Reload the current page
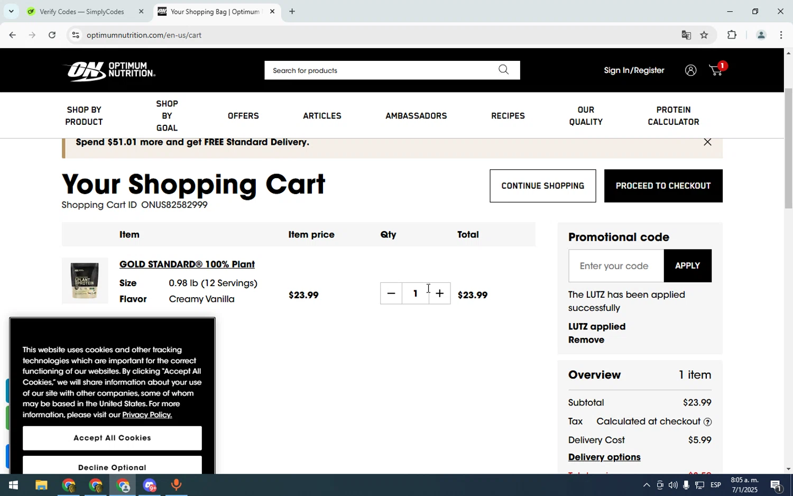 pyautogui.click(x=52, y=35)
